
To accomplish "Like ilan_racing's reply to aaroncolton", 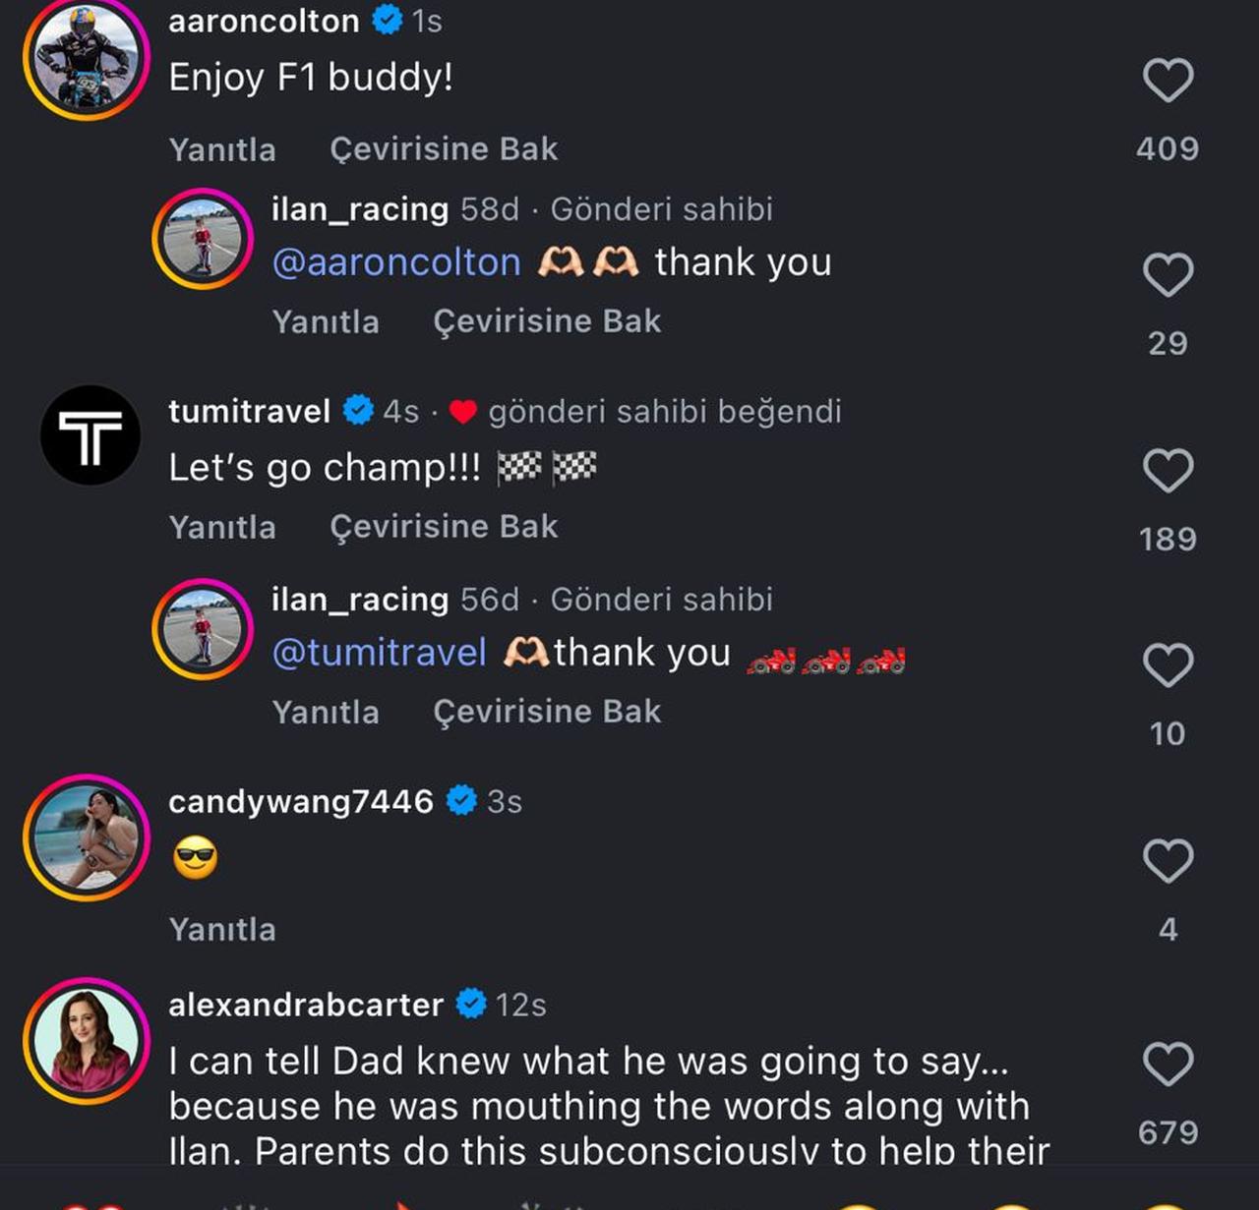I will click(x=1169, y=276).
